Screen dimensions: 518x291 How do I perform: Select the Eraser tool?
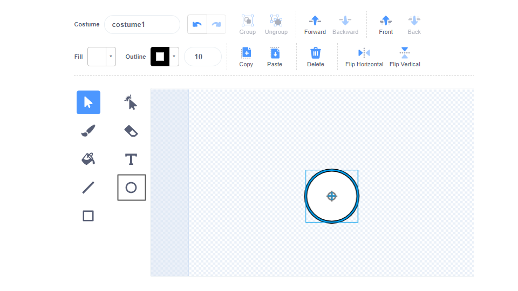[x=131, y=131]
